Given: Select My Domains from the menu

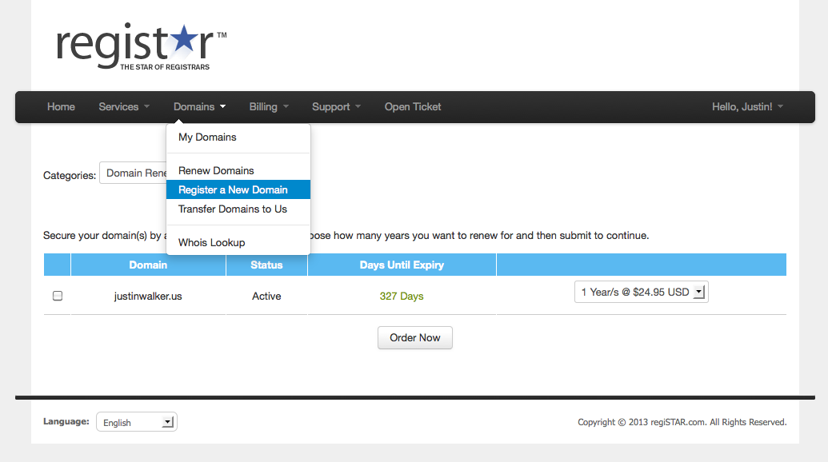Looking at the screenshot, I should click(207, 137).
